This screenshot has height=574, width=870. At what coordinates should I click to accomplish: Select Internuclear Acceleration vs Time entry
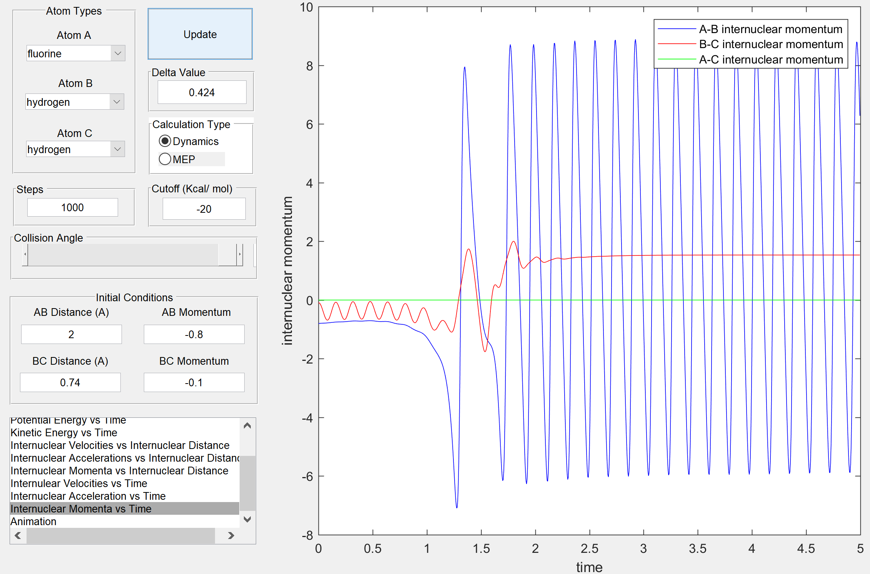point(88,496)
